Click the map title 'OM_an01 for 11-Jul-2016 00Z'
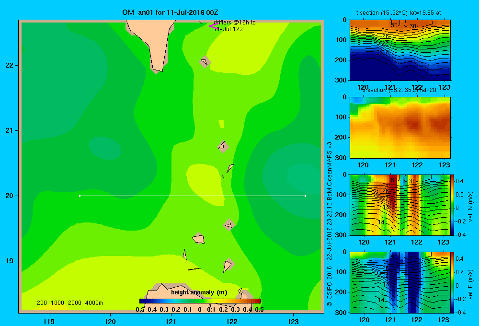Viewport: 479px width, 326px height. pyautogui.click(x=170, y=12)
